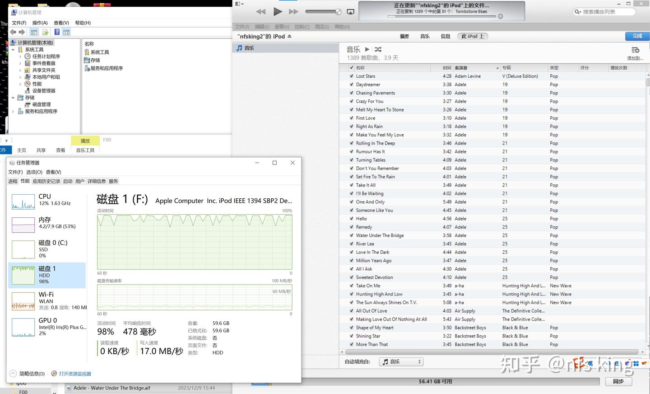Collapse System Tools (系统工具) tree node
The width and height of the screenshot is (650, 394).
13,50
